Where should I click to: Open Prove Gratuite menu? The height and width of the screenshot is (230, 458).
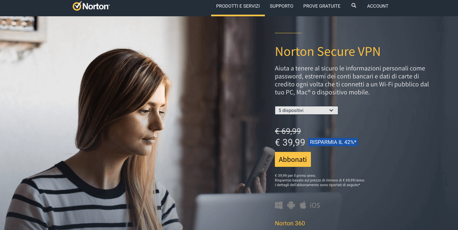click(322, 6)
